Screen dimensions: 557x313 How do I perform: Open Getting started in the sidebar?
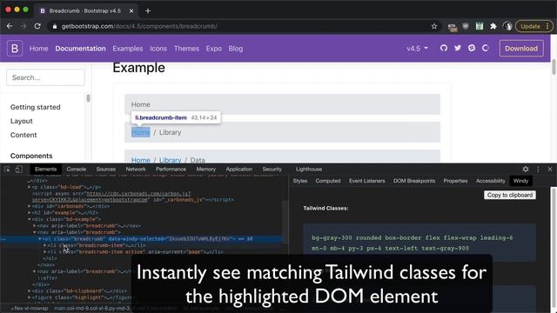click(x=35, y=107)
